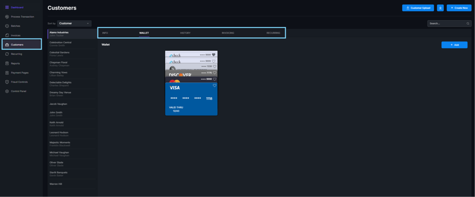Switch to the Invoicing tab
The height and width of the screenshot is (197, 475).
[228, 33]
